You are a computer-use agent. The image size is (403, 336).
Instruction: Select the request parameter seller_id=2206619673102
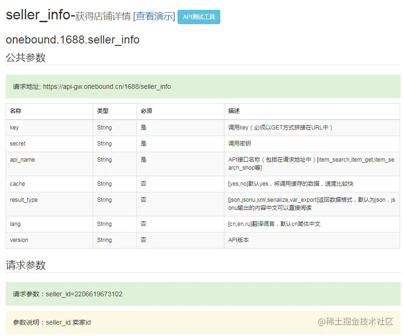84,294
